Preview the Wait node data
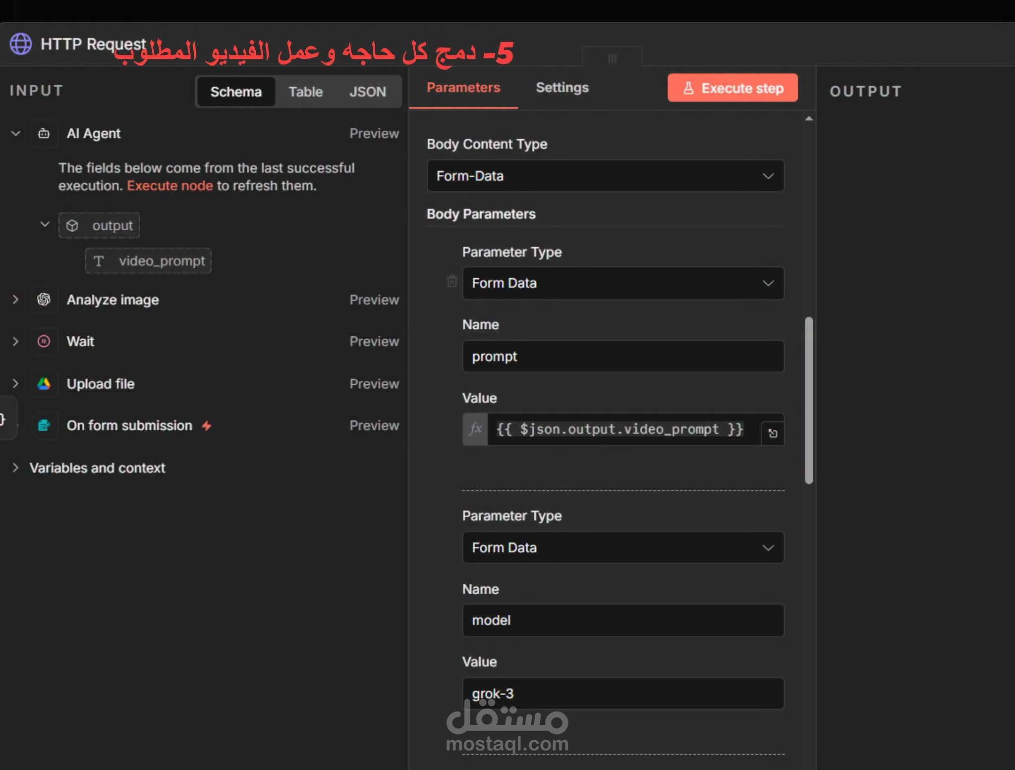The image size is (1015, 770). 374,341
